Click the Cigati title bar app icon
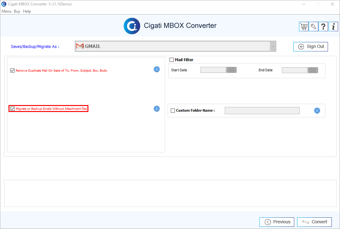 point(4,4)
